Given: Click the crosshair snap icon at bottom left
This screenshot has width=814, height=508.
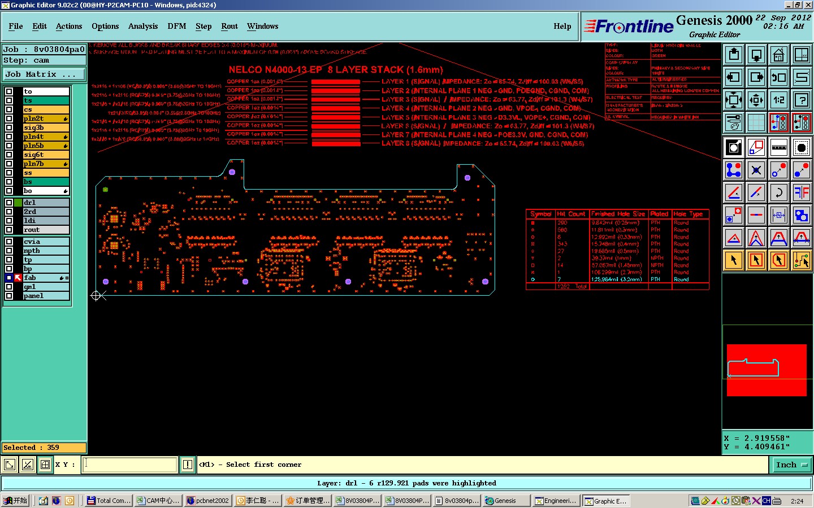Looking at the screenshot, I should tap(45, 465).
